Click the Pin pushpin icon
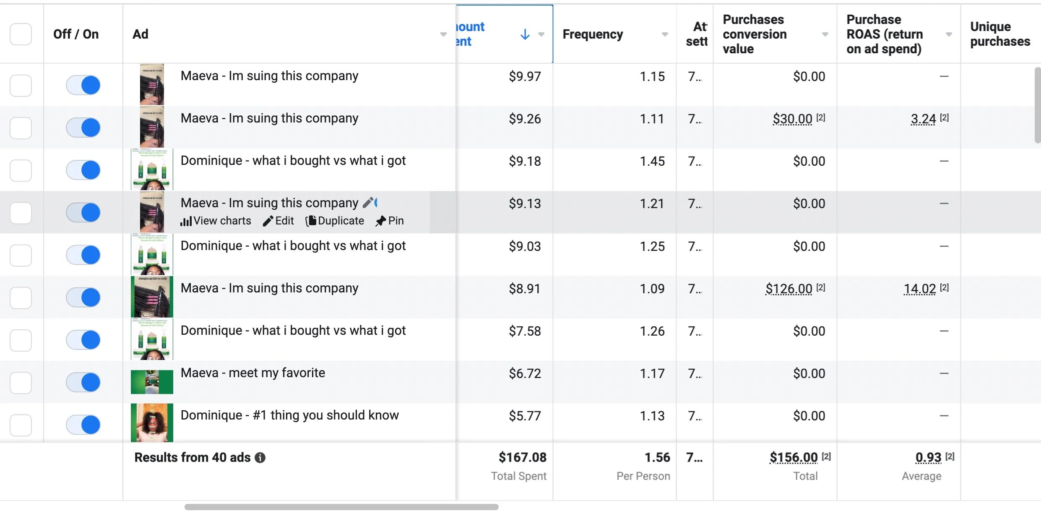Image resolution: width=1041 pixels, height=511 pixels. [x=380, y=221]
